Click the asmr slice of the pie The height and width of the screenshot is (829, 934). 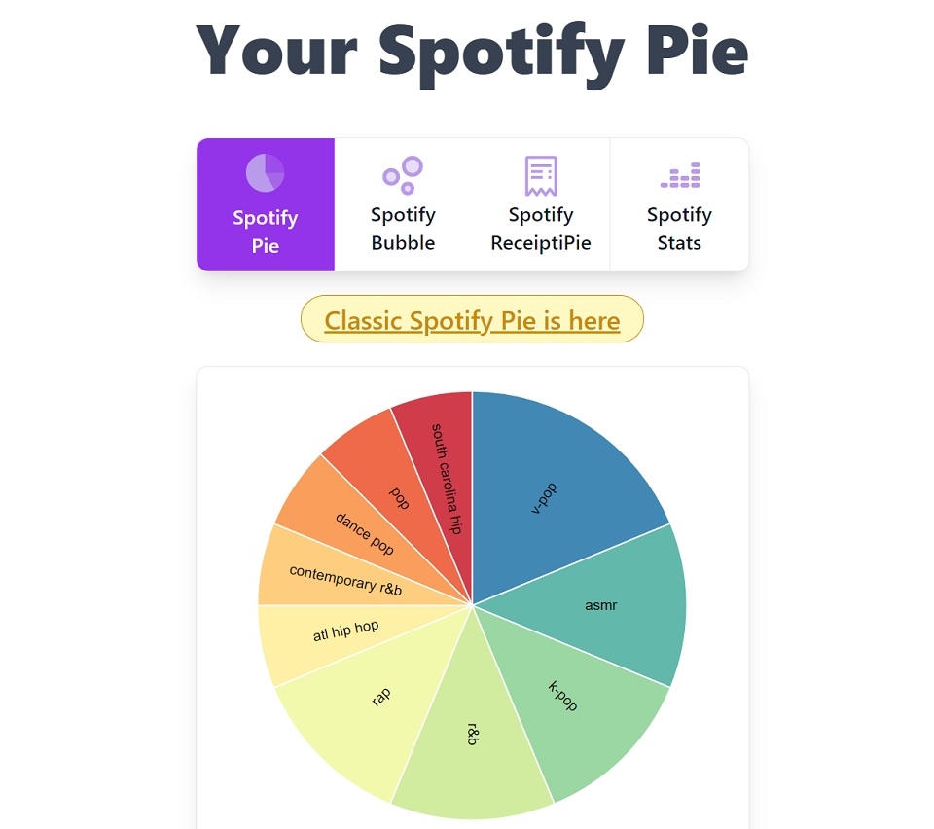point(603,605)
